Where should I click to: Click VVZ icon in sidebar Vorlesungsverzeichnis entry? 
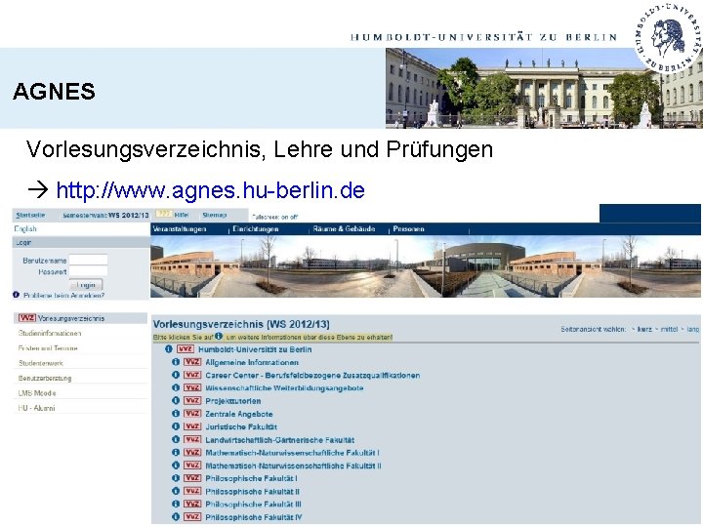[x=27, y=318]
